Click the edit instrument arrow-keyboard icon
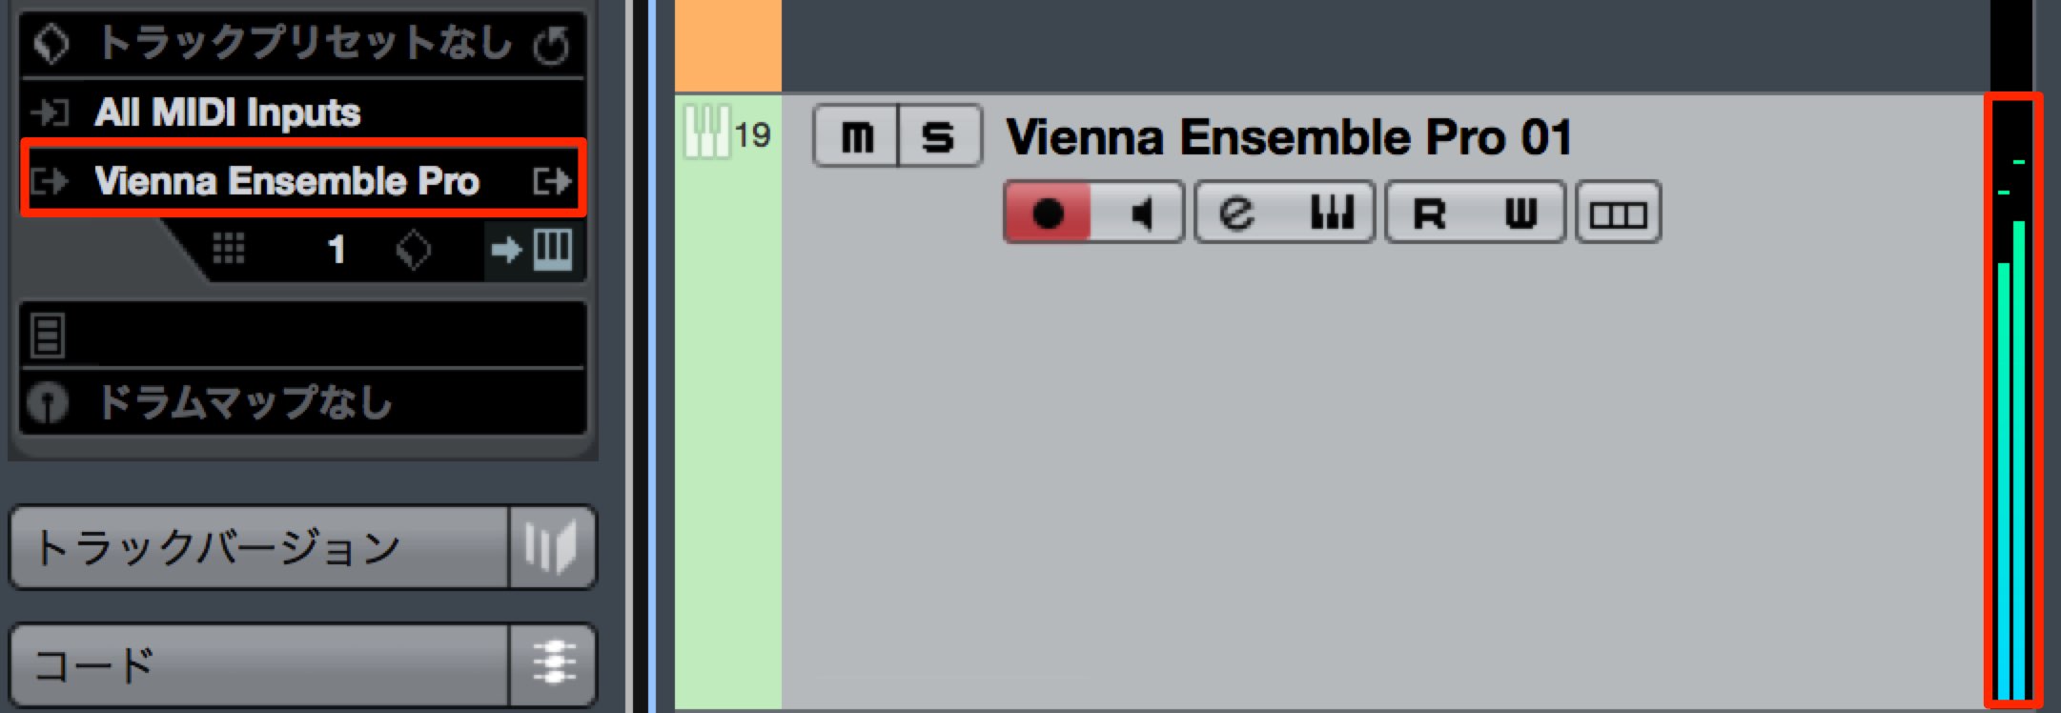The height and width of the screenshot is (713, 2061). point(533,250)
